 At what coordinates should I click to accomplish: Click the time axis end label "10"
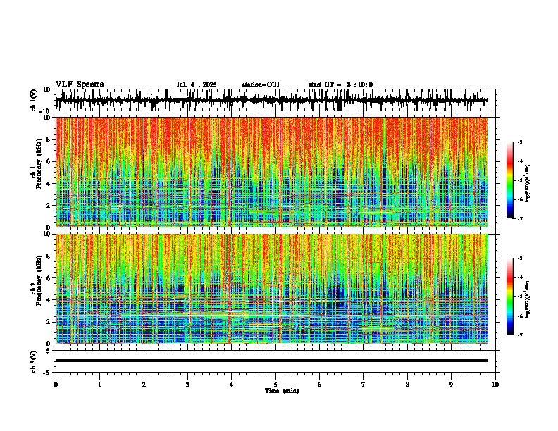(x=495, y=385)
